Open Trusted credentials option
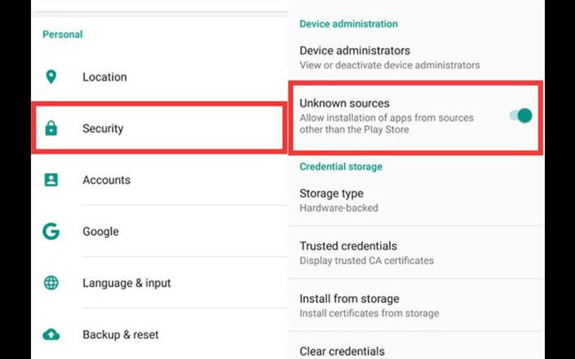 (416, 253)
